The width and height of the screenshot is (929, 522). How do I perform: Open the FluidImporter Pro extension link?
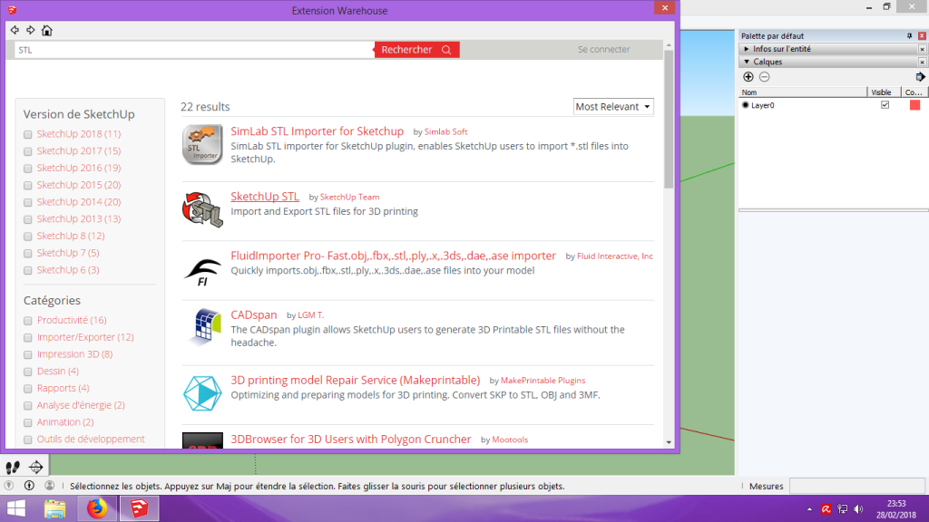(394, 256)
